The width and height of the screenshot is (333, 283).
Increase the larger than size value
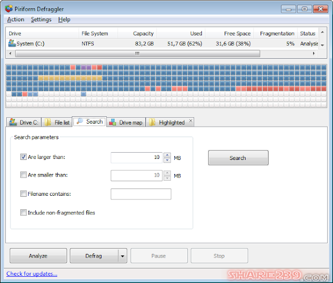pyautogui.click(x=167, y=155)
